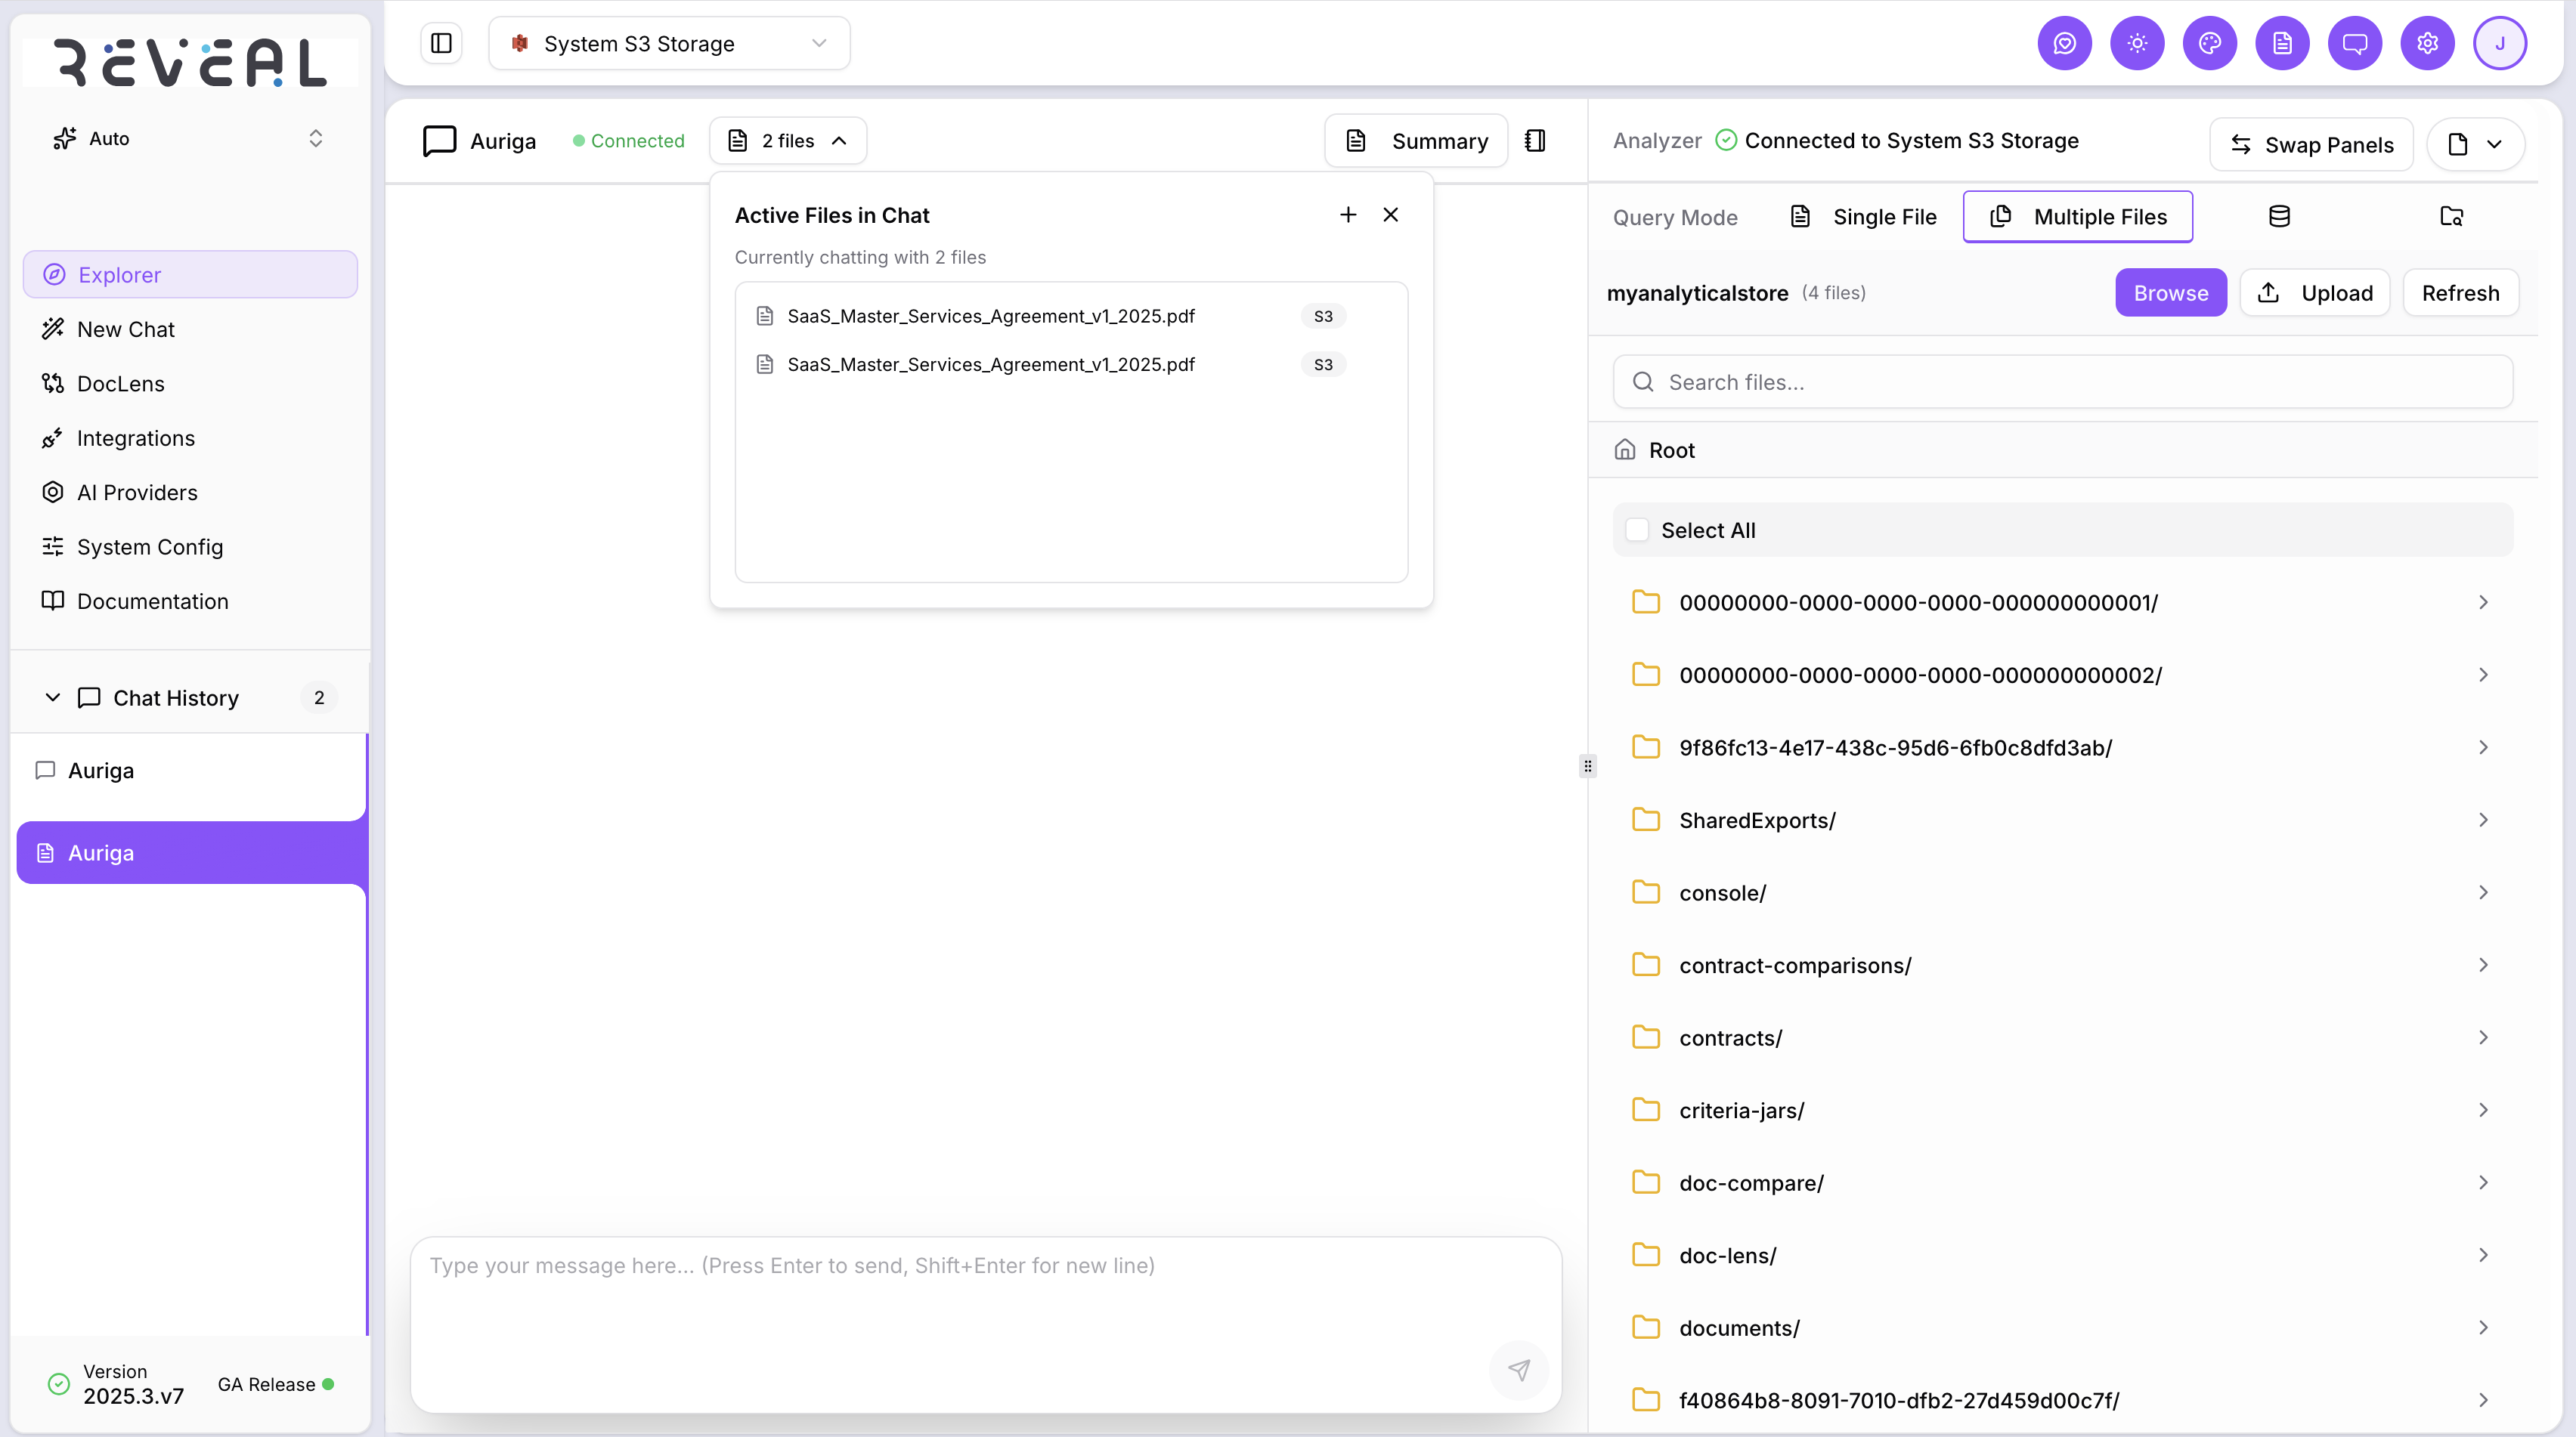Open the Auto model selector
The image size is (2576, 1437).
click(x=190, y=139)
